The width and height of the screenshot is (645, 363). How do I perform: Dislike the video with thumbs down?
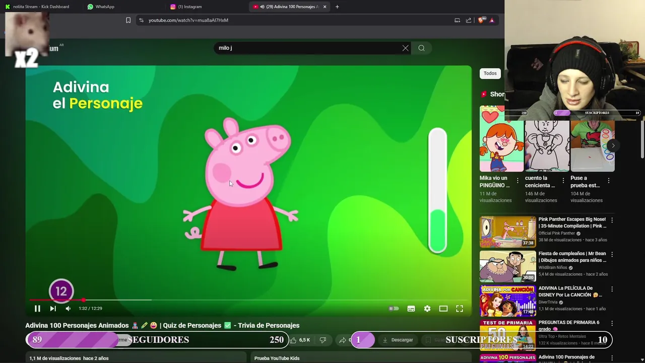coord(323,340)
